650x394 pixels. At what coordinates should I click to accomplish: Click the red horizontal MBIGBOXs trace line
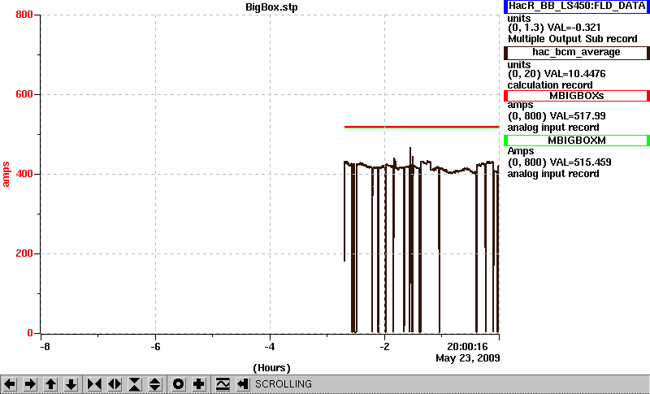[422, 127]
